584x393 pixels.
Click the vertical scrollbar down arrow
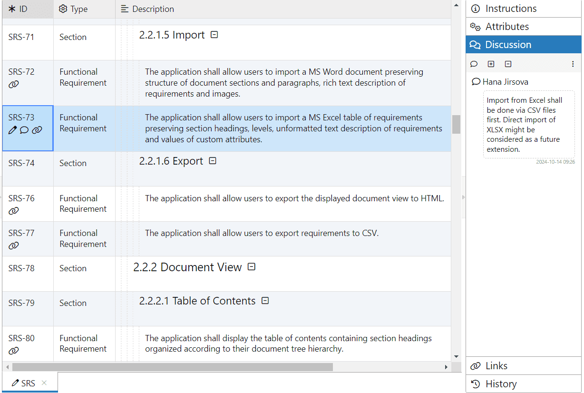point(456,356)
